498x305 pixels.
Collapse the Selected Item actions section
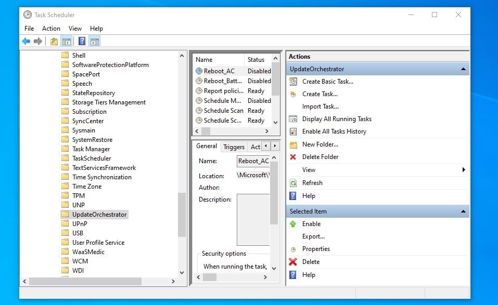[463, 211]
